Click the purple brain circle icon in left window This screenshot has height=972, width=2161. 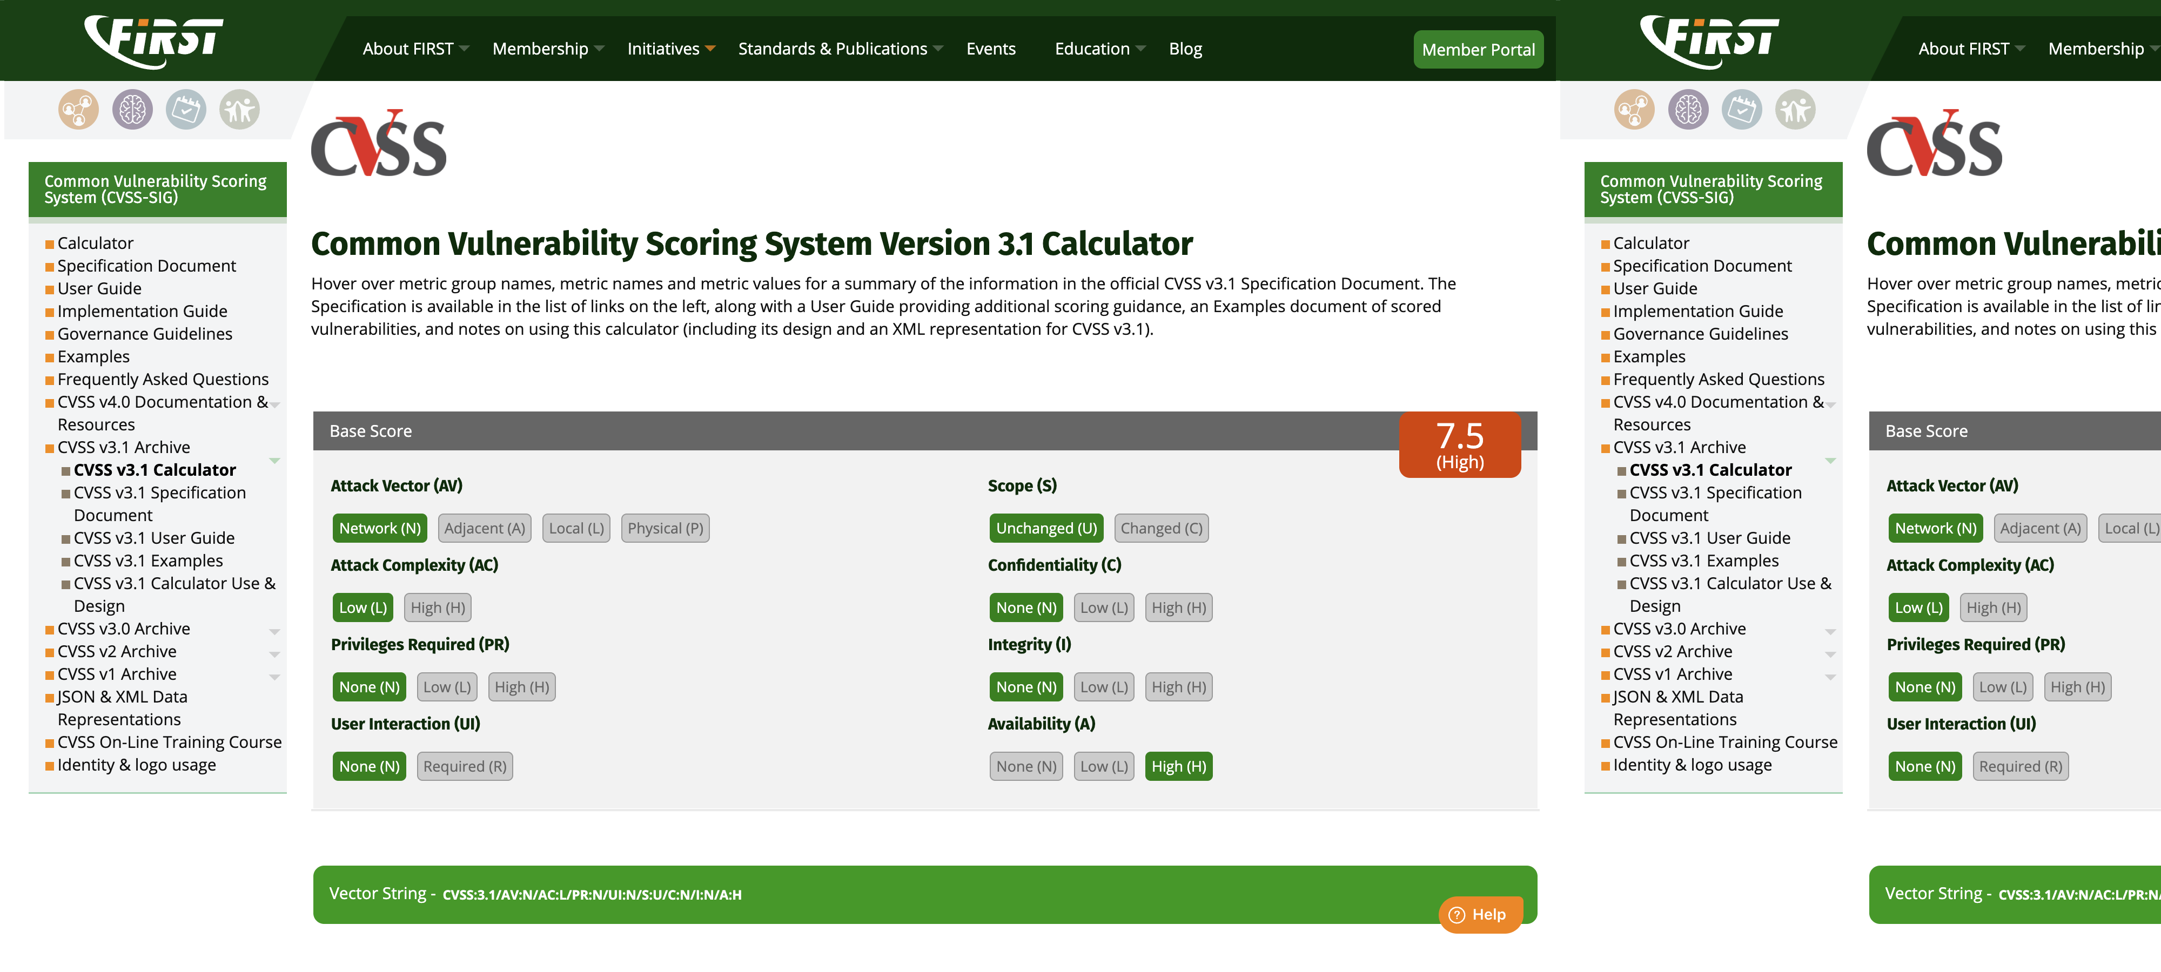click(132, 110)
